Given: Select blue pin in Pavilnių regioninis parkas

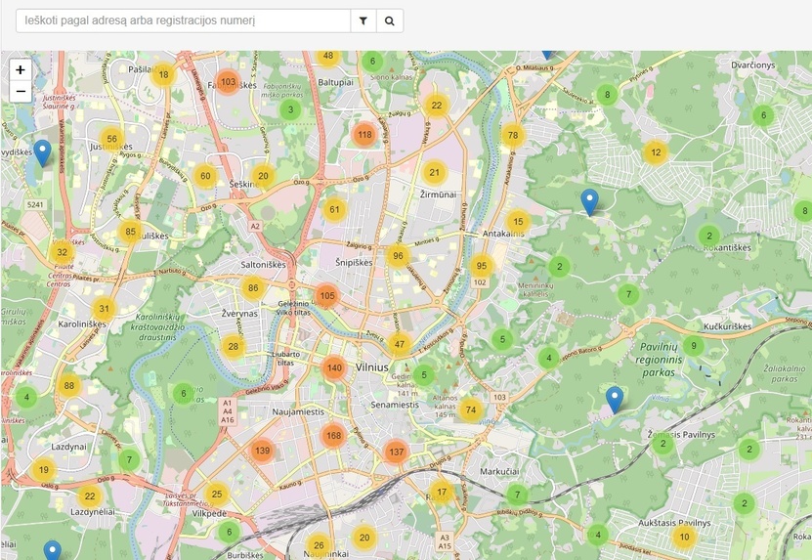Looking at the screenshot, I should pos(615,399).
